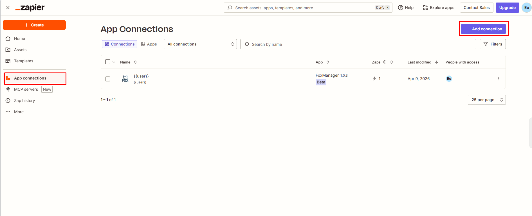Open Help from the question mark
This screenshot has width=532, height=216.
(406, 8)
